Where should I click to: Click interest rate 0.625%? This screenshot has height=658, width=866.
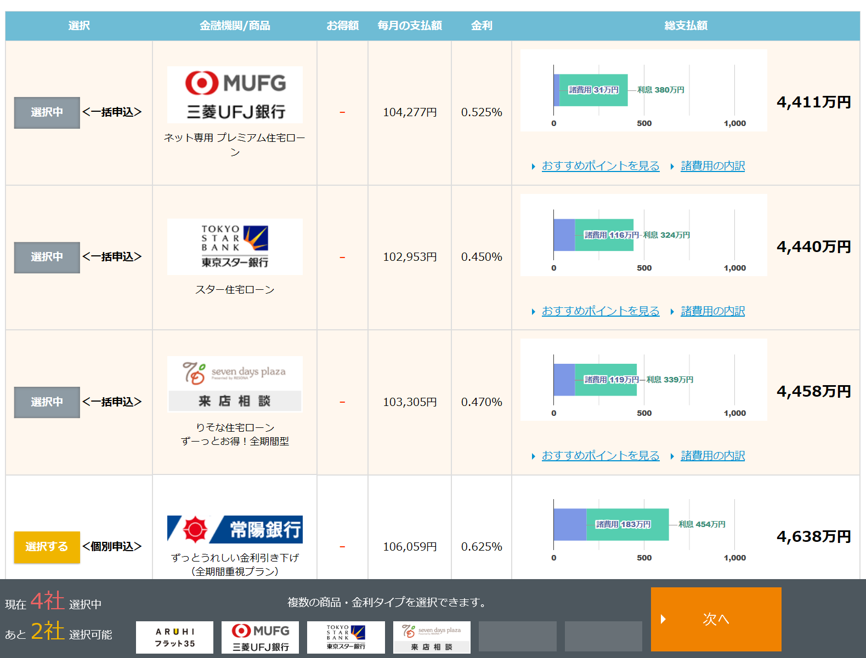[482, 547]
